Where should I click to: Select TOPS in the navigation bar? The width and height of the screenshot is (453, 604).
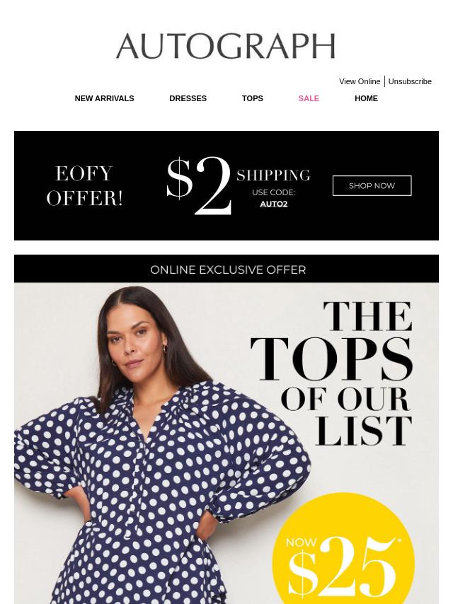tap(253, 98)
